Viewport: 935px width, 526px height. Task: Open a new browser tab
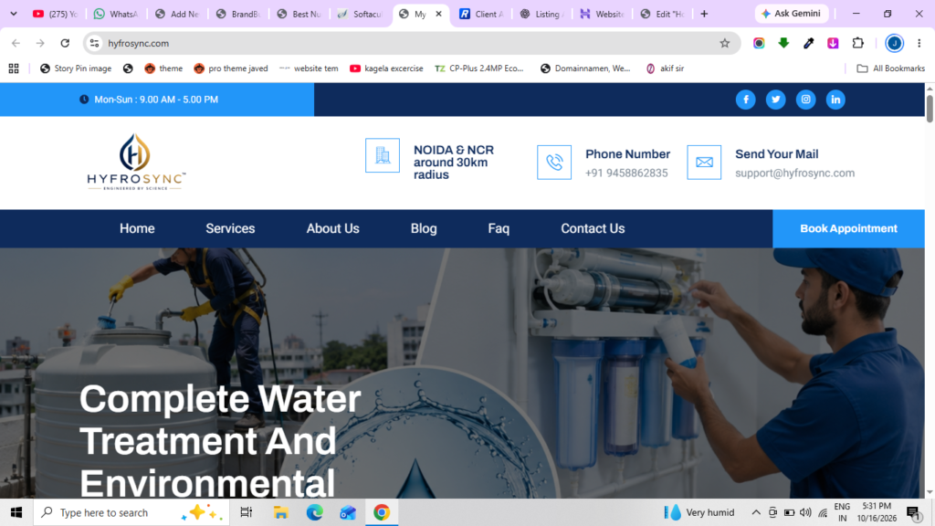(x=704, y=14)
